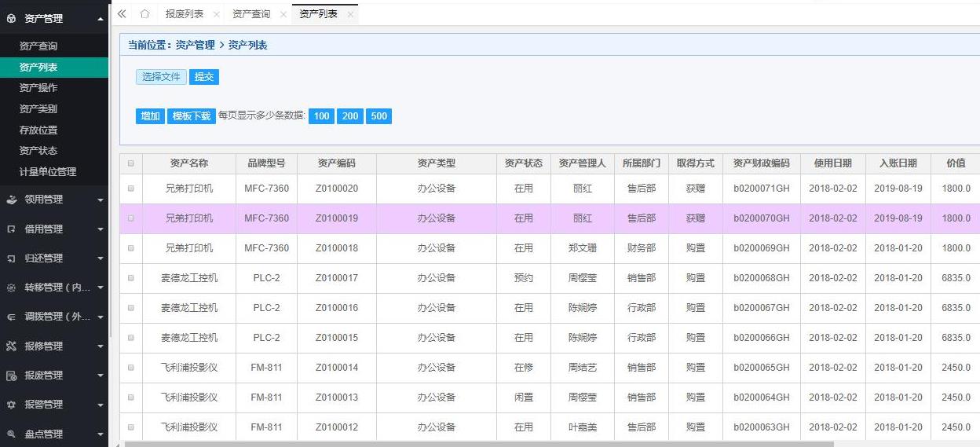Close the 资产查询 tab
The height and width of the screenshot is (447, 980).
(283, 14)
